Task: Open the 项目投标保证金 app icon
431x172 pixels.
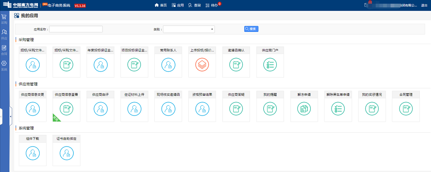Action: pyautogui.click(x=134, y=65)
